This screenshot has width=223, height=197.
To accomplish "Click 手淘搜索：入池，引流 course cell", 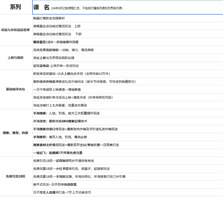I will point(128,113).
